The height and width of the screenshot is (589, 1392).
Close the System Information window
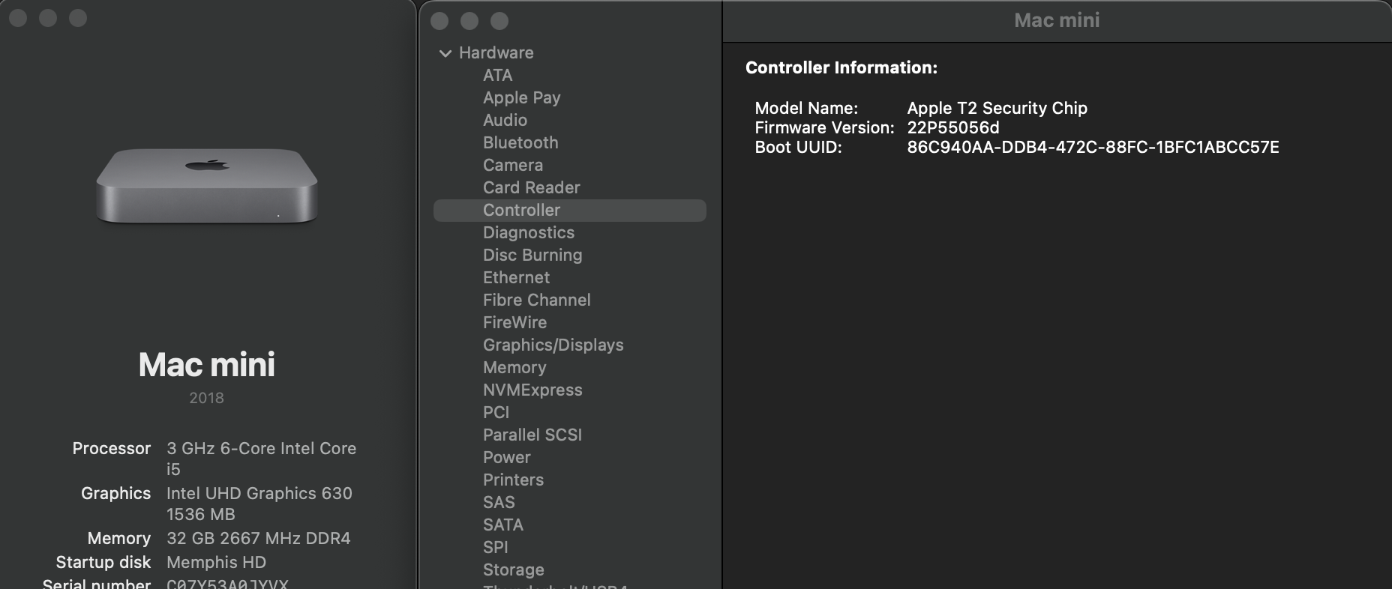[439, 21]
